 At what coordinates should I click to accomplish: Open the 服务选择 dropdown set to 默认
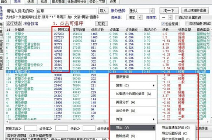pyautogui.click(x=142, y=11)
